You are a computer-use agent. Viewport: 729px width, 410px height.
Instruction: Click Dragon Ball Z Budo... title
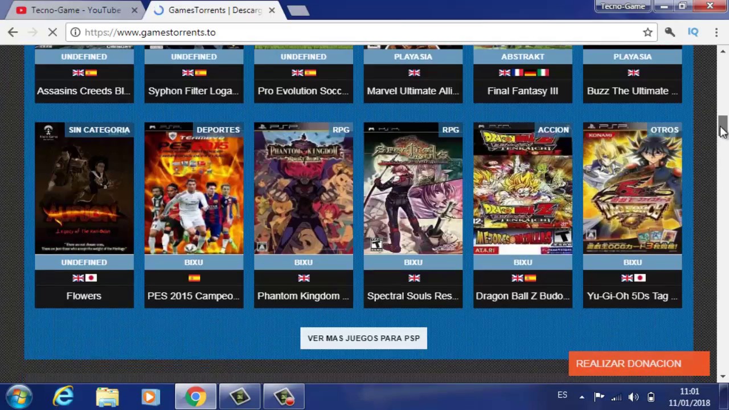[522, 296]
